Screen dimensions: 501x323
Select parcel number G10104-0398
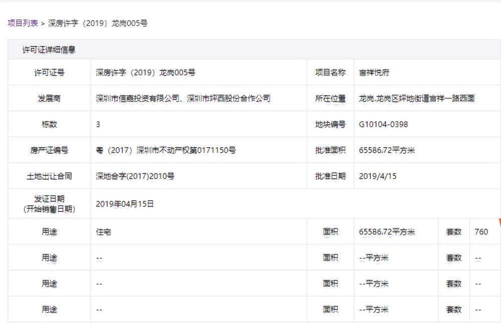[383, 124]
